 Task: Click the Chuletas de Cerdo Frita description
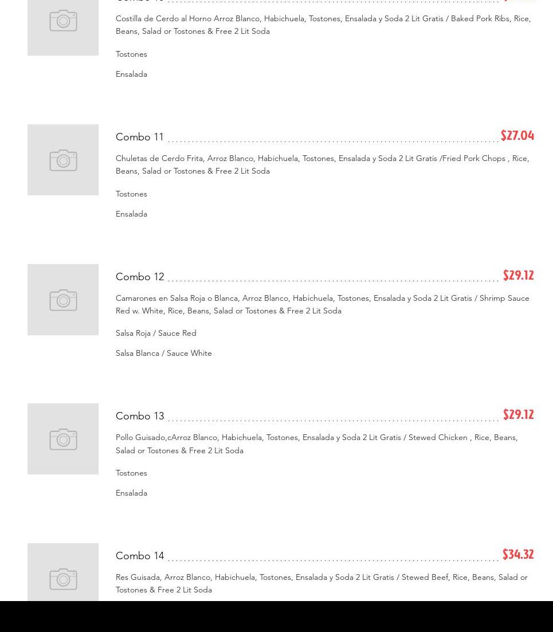tap(322, 164)
